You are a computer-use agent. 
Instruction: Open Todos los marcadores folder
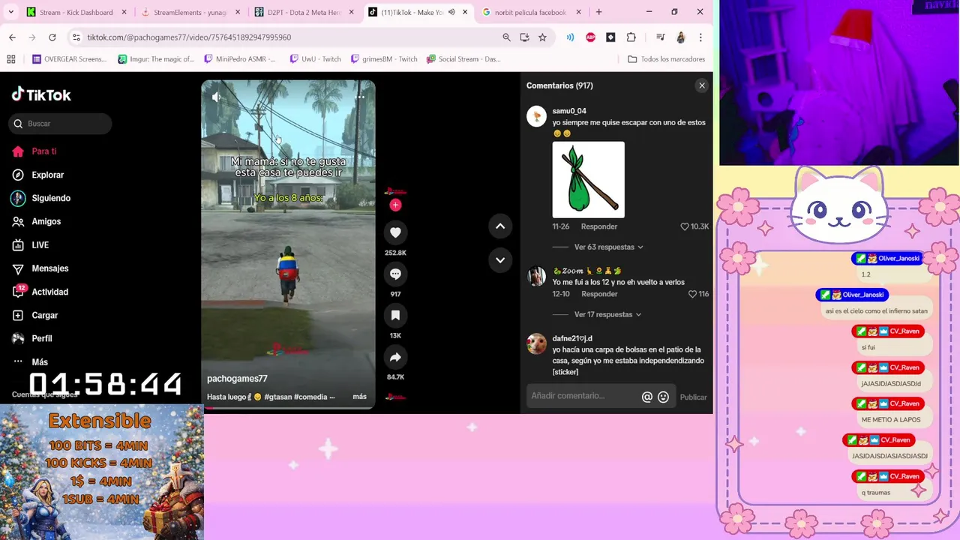(x=666, y=59)
